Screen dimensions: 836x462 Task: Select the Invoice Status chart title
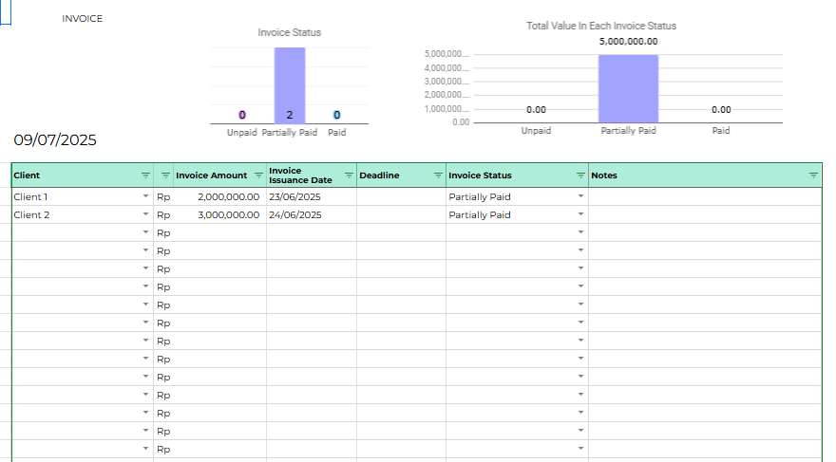click(290, 32)
